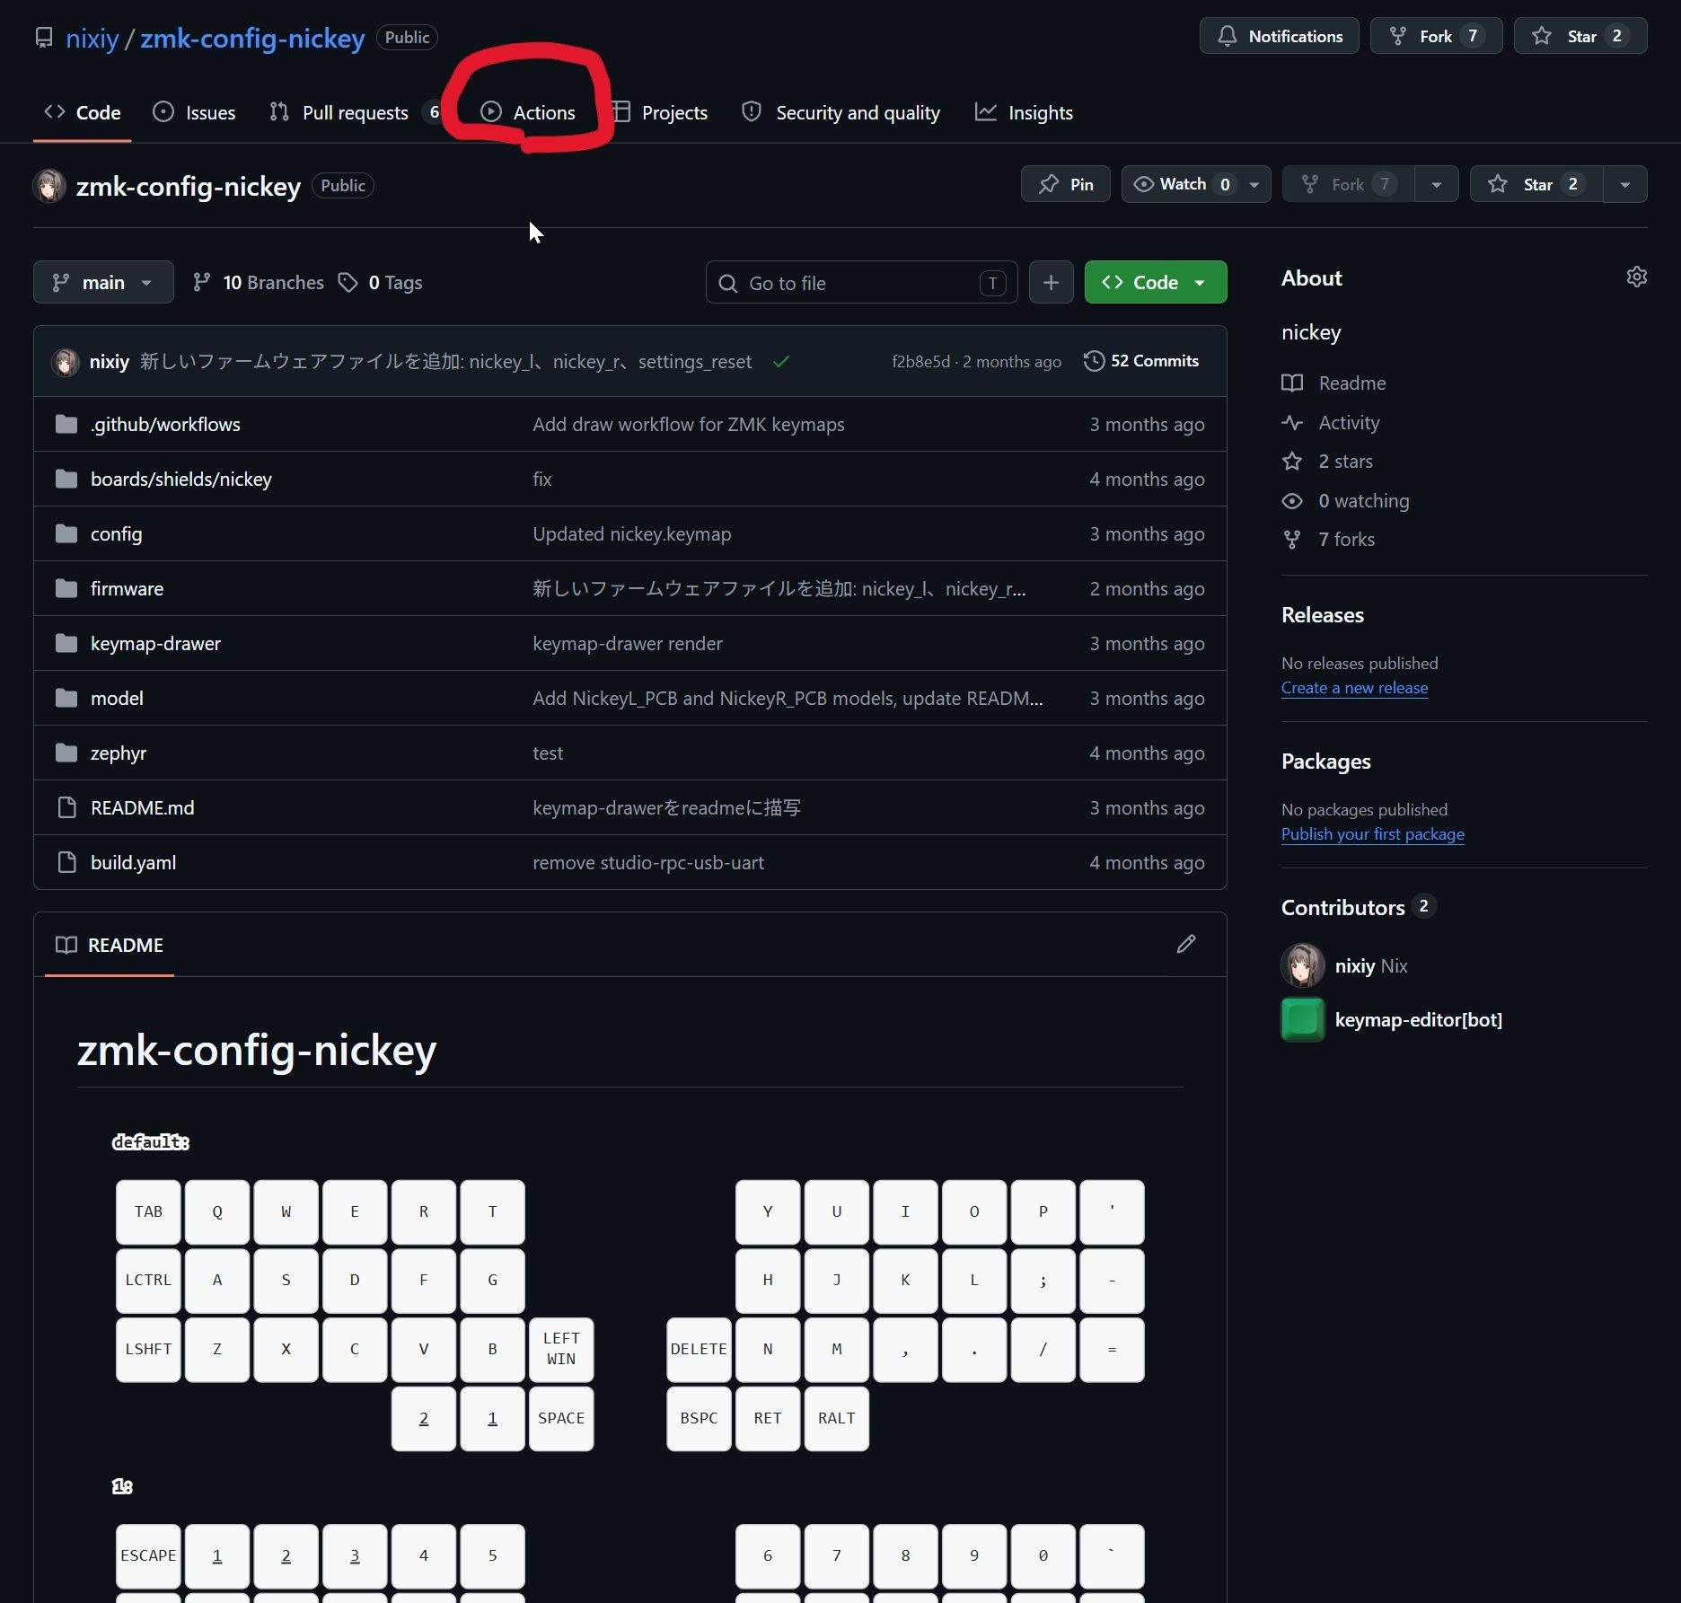Open commit 'Add draw workflow for ZMK keymaps'
The height and width of the screenshot is (1603, 1681).
[688, 424]
